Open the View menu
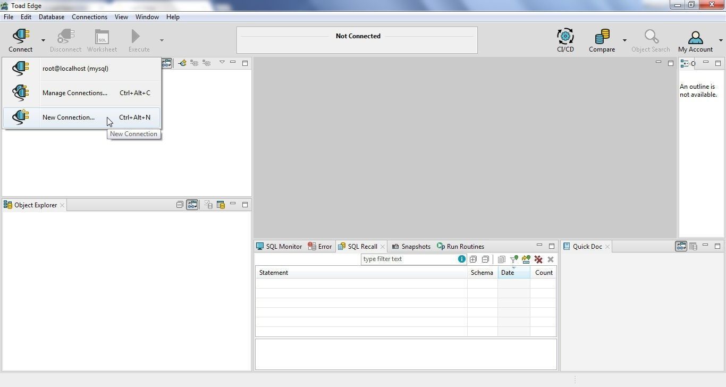Viewport: 726px width, 387px height. (x=121, y=17)
